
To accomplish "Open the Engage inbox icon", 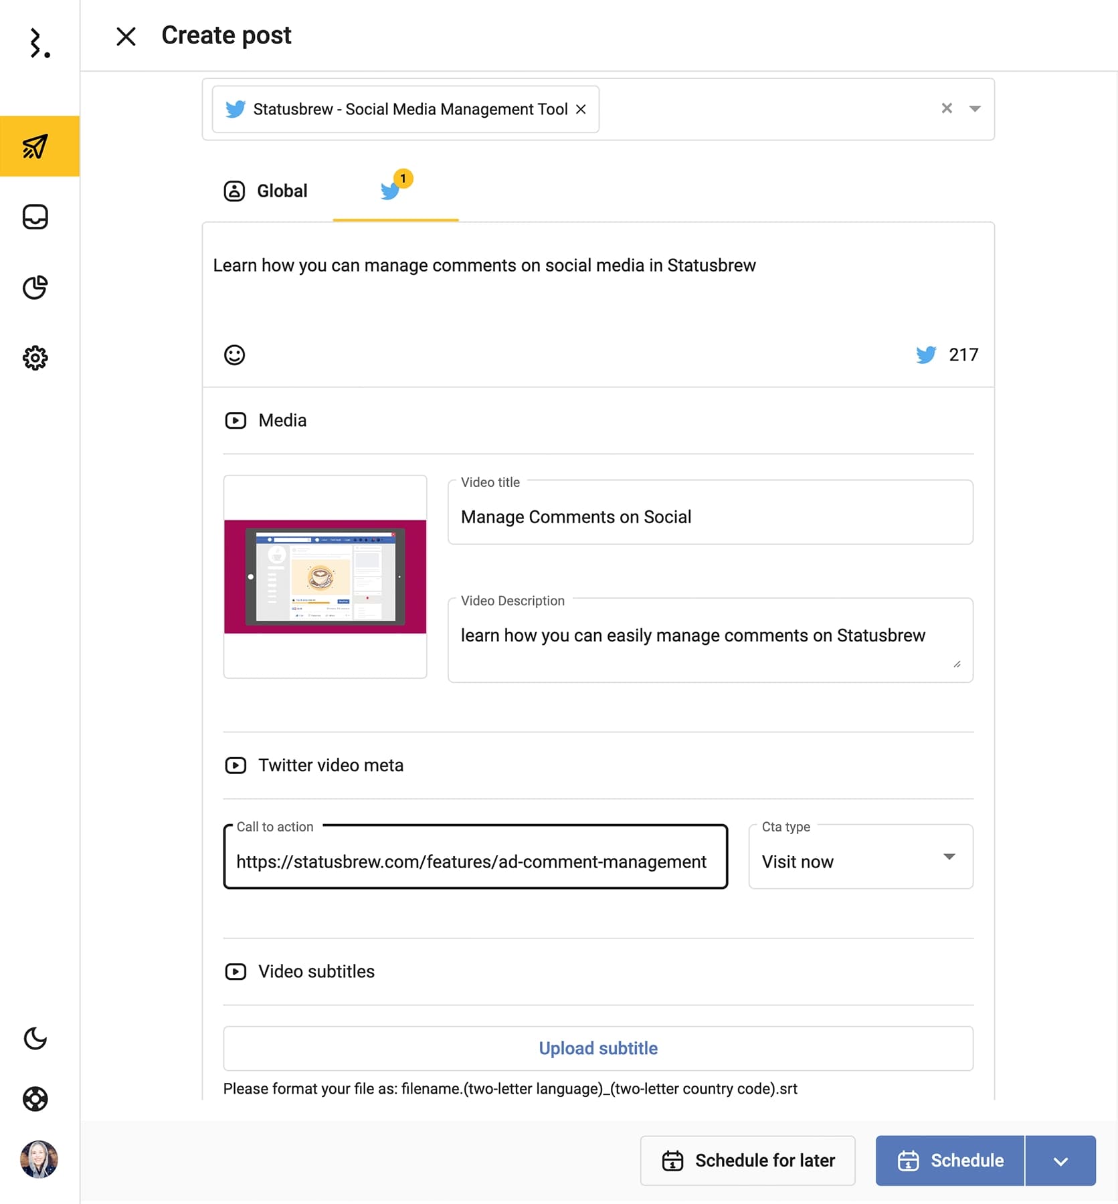I will pos(35,217).
